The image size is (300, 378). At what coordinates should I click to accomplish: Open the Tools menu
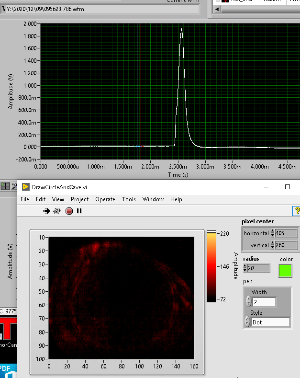[129, 199]
